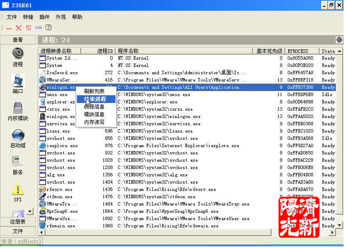Select the 端口 port icon in sidebar

click(x=18, y=81)
